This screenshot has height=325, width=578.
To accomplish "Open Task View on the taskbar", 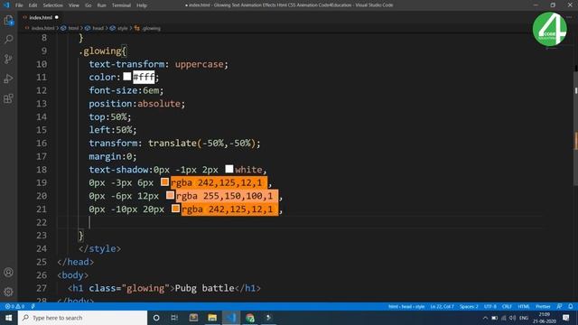I will 174,318.
